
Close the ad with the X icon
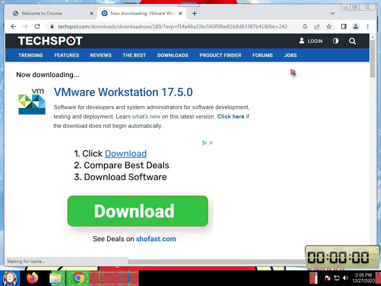pos(211,143)
